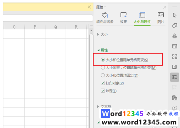Open the 属性 panel title dropdown
This screenshot has width=180, height=128.
pyautogui.click(x=101, y=7)
